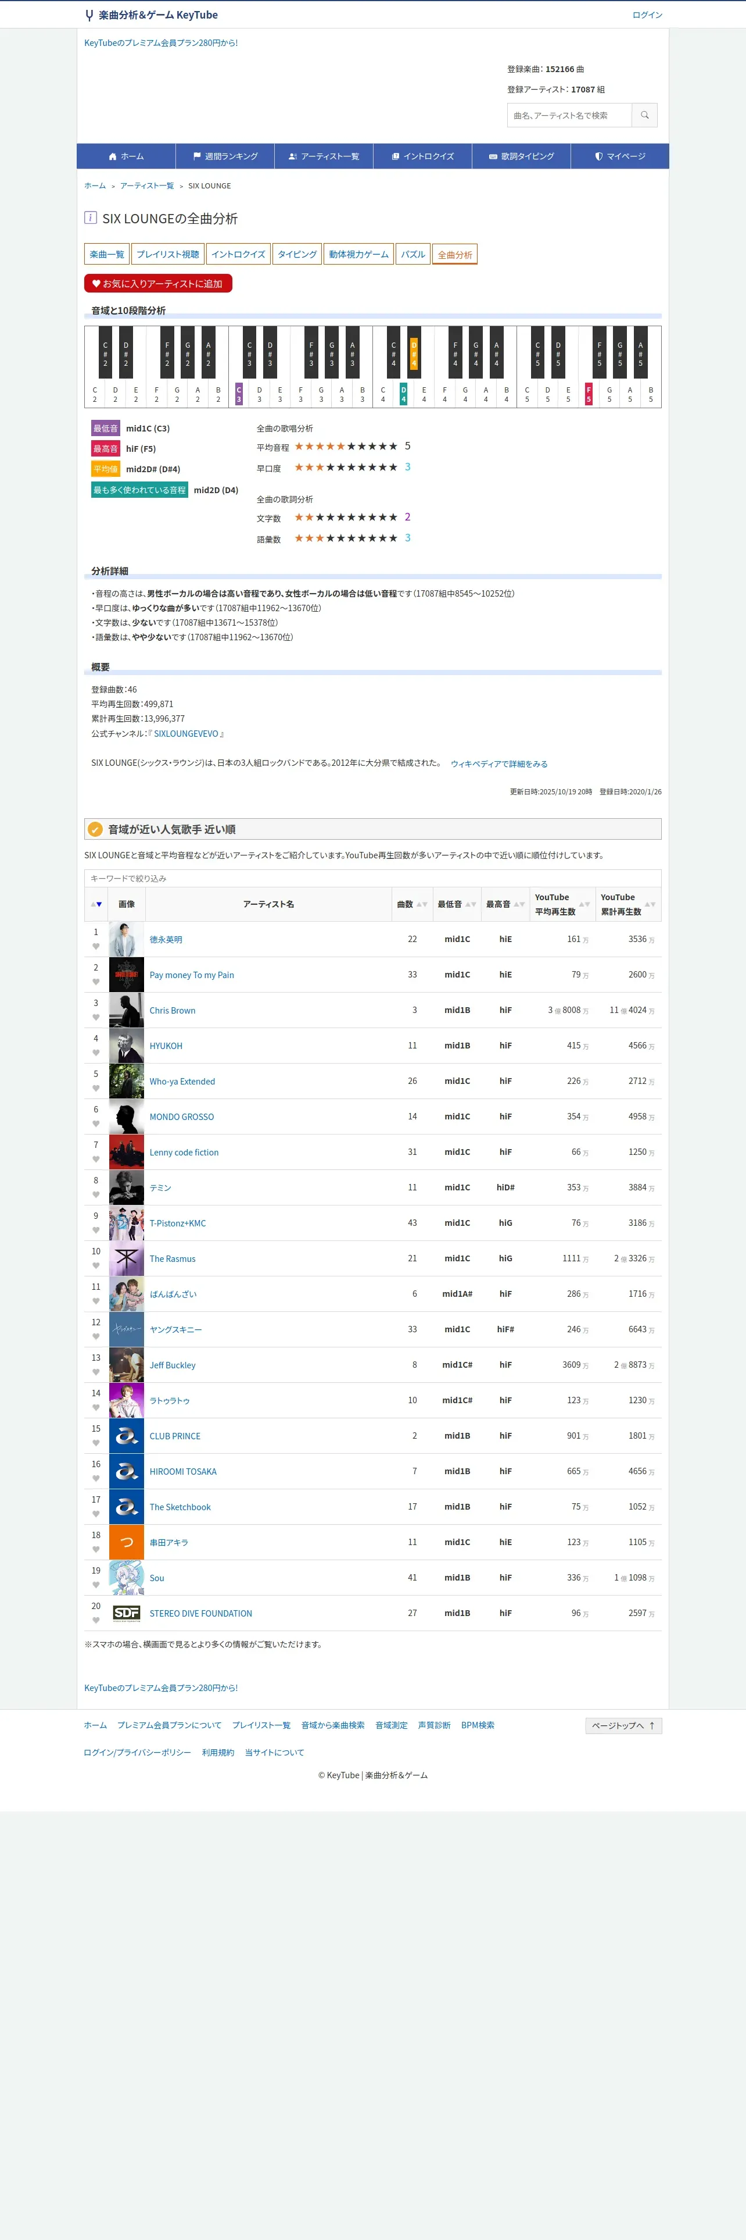
Task: Click the キーワードで絞り込み filter field
Action: (x=372, y=878)
